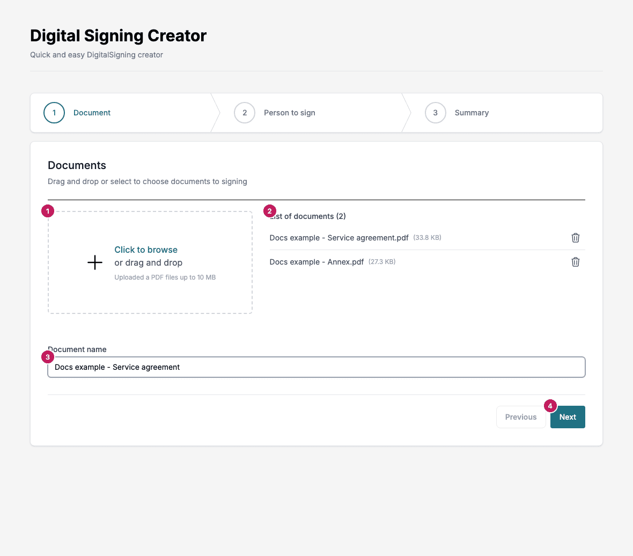Select 'Docs example - Annex.pdf' file name
633x556 pixels.
click(x=316, y=262)
